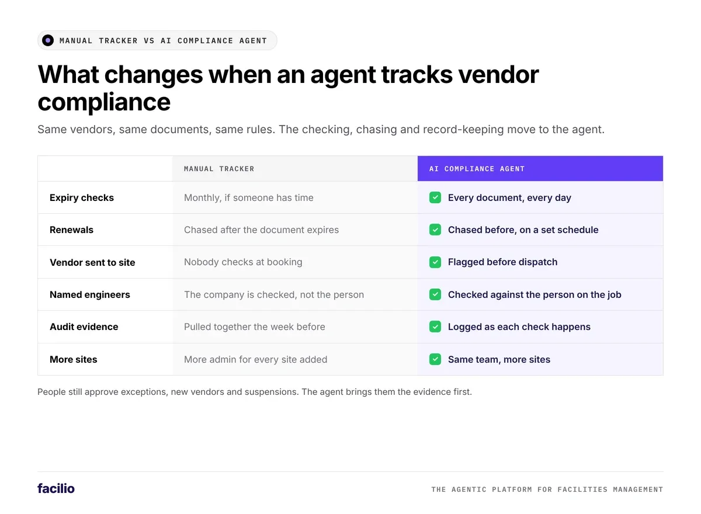Click the 'MANUAL TRACKER VS AI COMPLIANCE AGENT' badge text
701x514 pixels.
tap(164, 41)
